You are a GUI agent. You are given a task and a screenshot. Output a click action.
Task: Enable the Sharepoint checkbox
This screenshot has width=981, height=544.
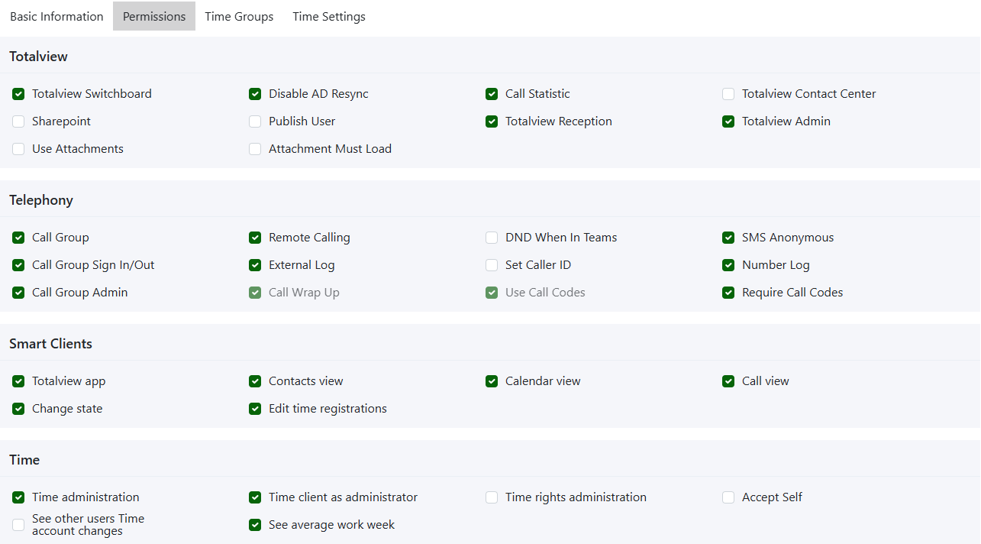pyautogui.click(x=18, y=121)
